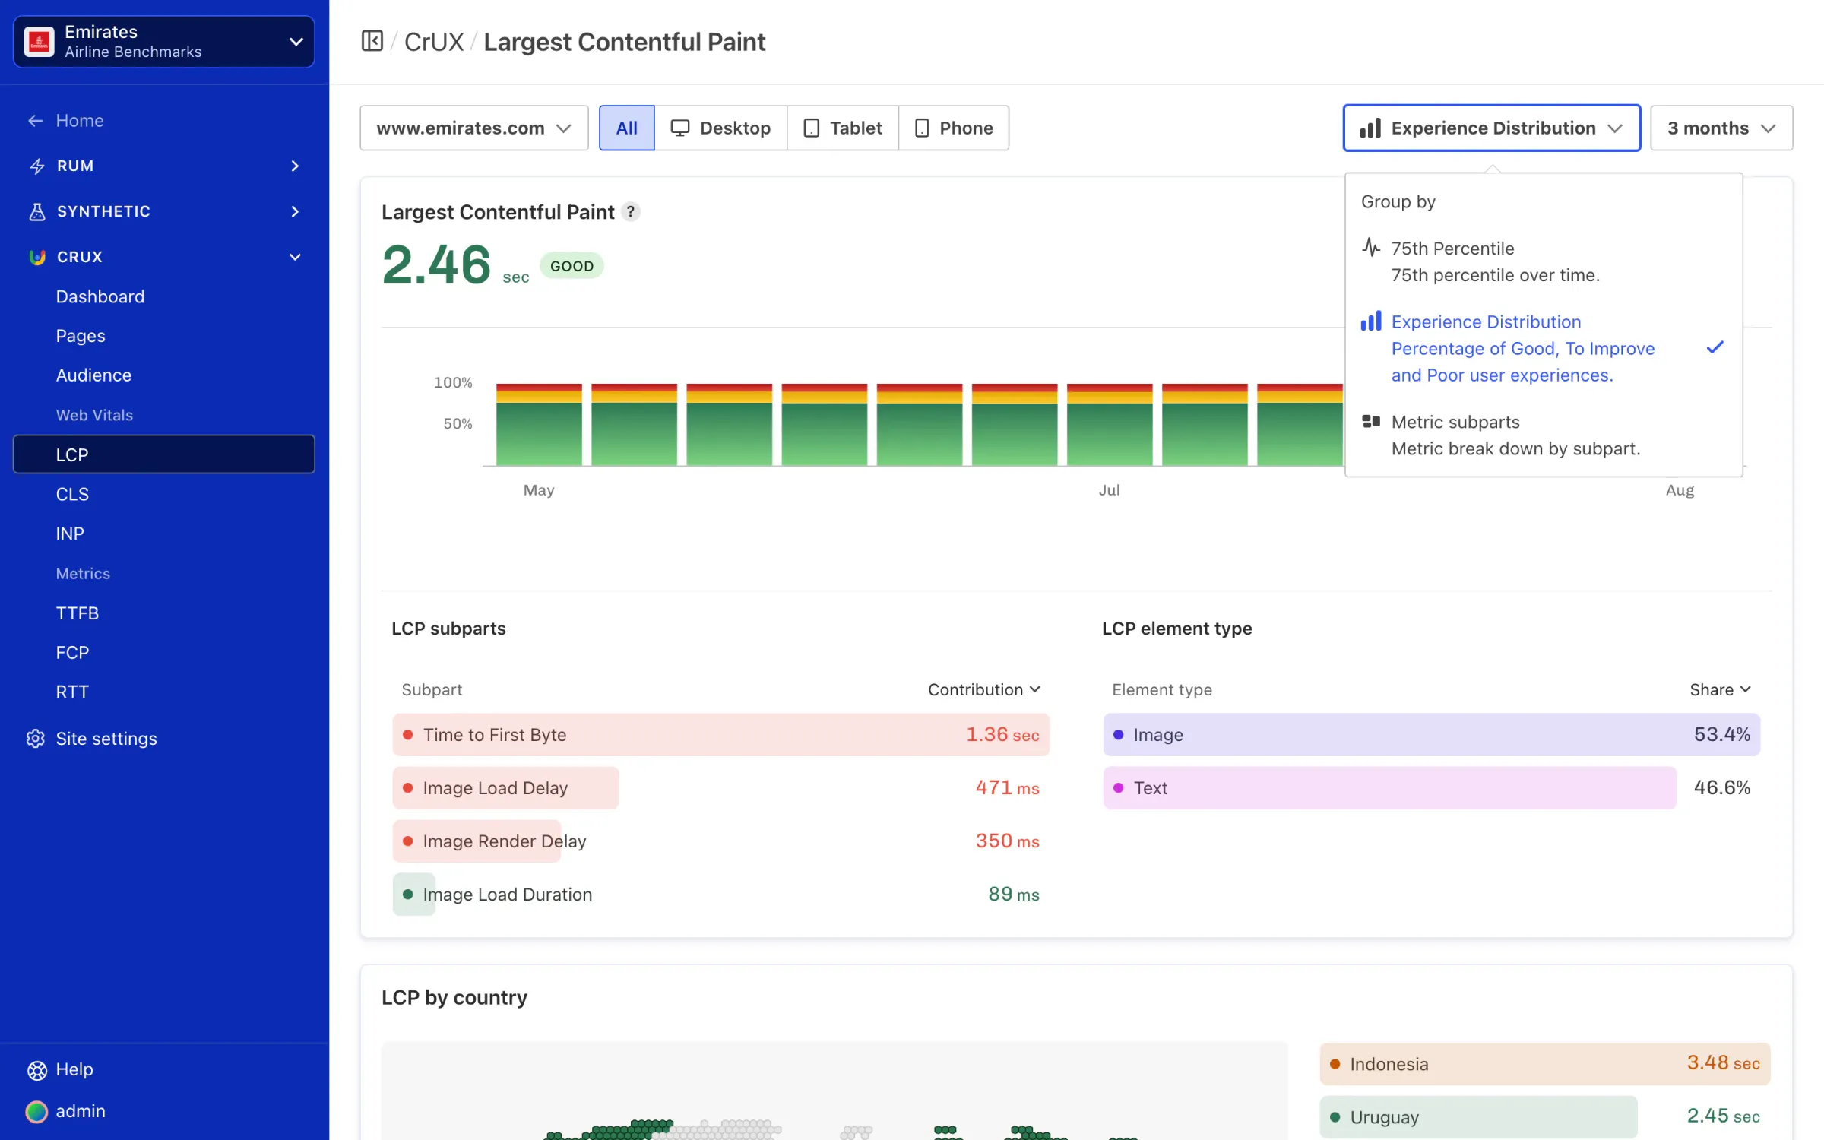Viewport: 1824px width, 1140px height.
Task: Click the RUM lightning bolt icon
Action: pos(36,166)
